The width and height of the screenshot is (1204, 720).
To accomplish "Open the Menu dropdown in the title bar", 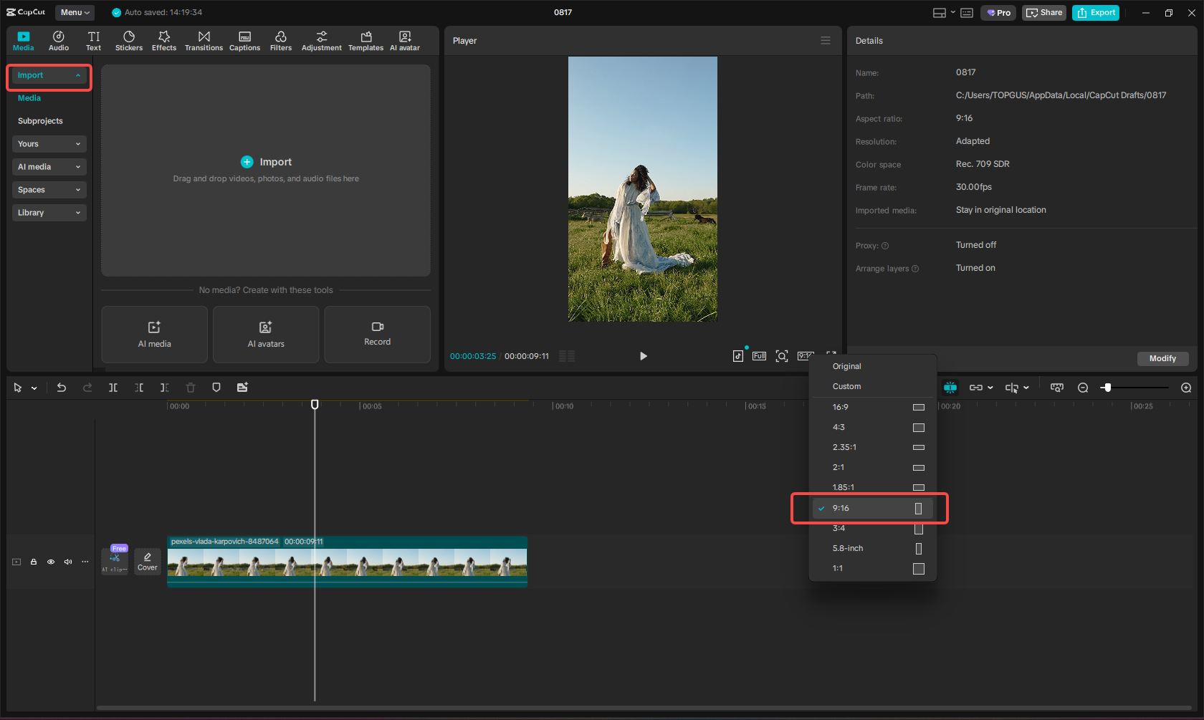I will click(x=74, y=12).
